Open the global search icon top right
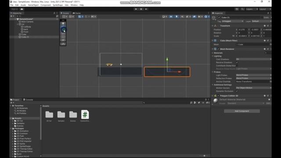 coord(242,9)
